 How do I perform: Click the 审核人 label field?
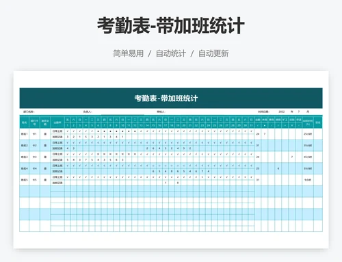click(161, 112)
